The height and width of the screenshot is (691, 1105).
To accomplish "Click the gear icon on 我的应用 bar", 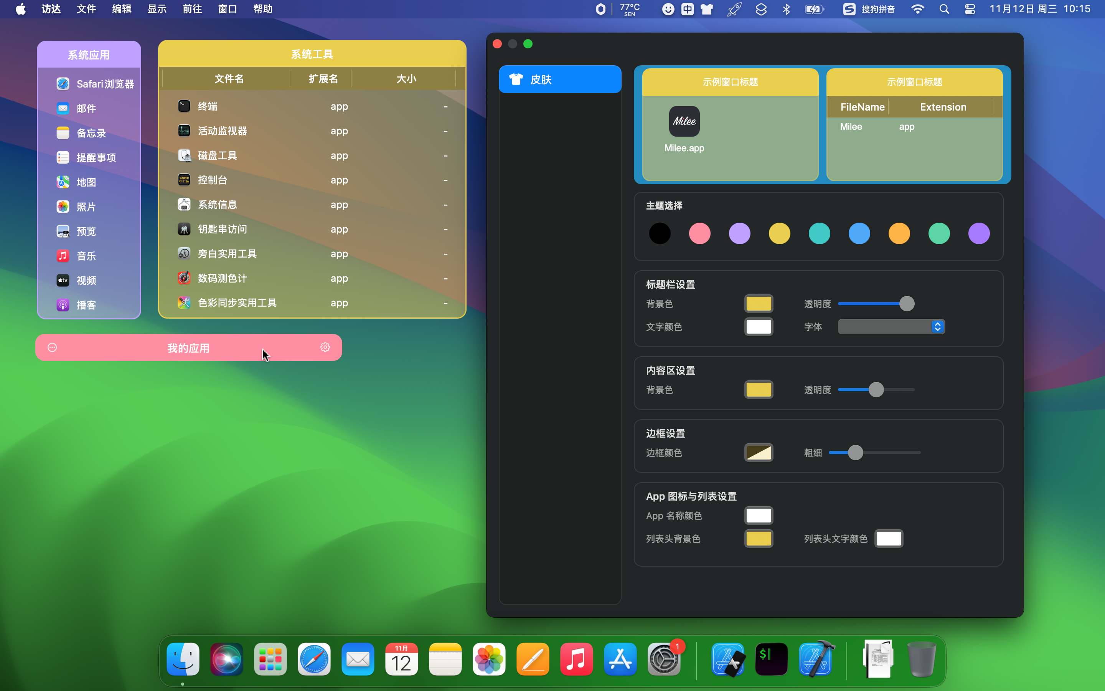I will (325, 347).
